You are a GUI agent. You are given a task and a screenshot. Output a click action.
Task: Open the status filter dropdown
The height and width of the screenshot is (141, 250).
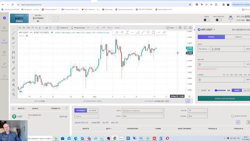coord(143,116)
